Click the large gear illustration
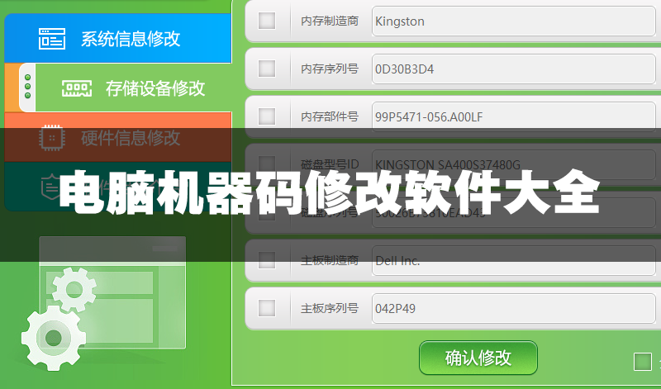Image resolution: width=661 pixels, height=389 pixels. 53,338
